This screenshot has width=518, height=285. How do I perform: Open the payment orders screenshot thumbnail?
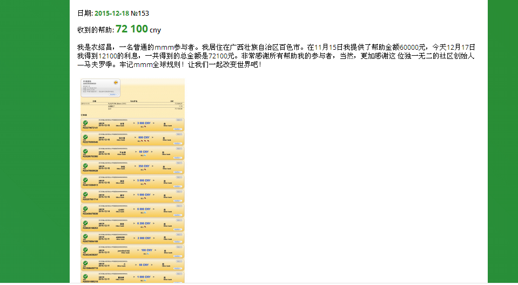(132, 181)
